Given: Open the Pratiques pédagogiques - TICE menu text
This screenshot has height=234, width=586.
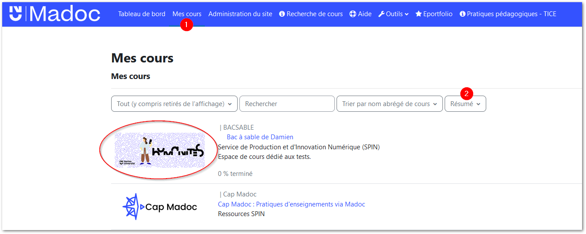Looking at the screenshot, I should (x=512, y=14).
